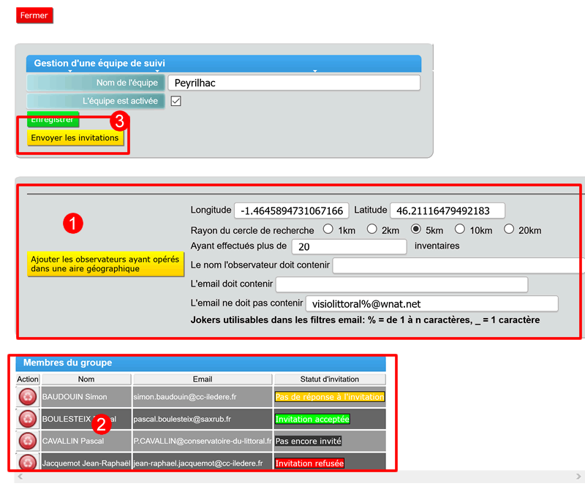The height and width of the screenshot is (489, 585).
Task: Click the green Enregistrer button
Action: click(53, 119)
